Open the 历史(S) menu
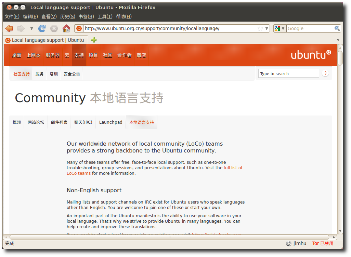 pos(68,16)
